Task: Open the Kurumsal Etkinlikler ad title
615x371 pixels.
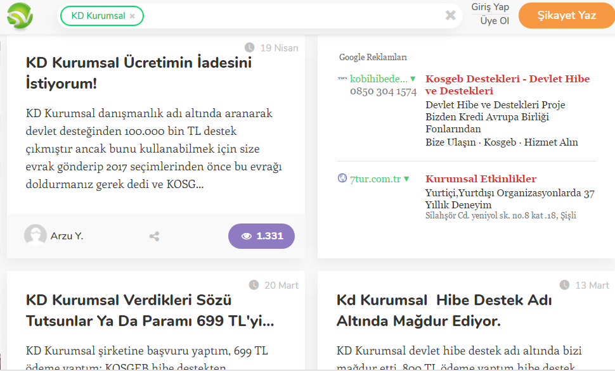Action: tap(481, 179)
